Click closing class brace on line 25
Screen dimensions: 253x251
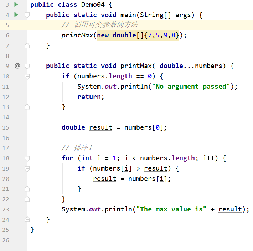32,230
